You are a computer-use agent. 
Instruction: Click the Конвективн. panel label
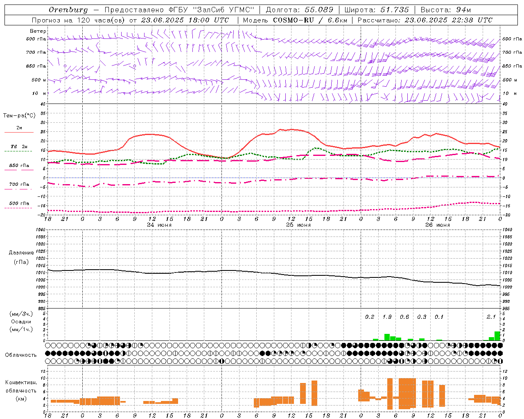(21, 383)
